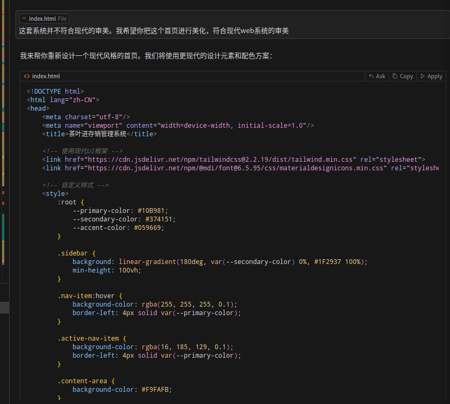Click the :root selector line in the style block
Viewport: 450px width, 404px height.
point(71,202)
